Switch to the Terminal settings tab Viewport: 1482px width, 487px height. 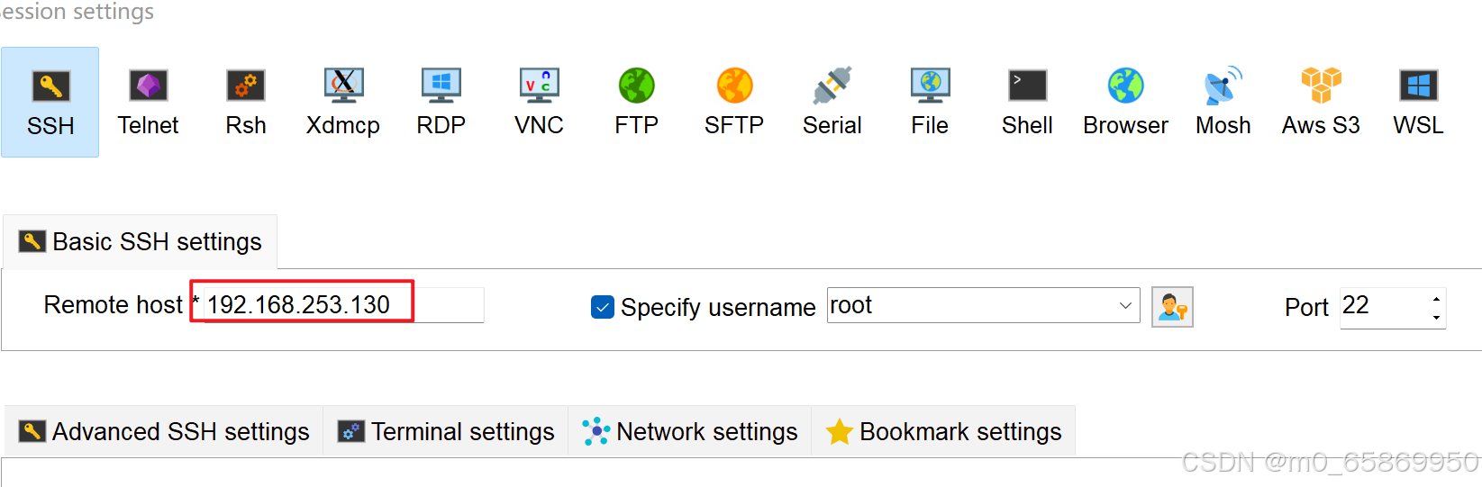point(446,432)
